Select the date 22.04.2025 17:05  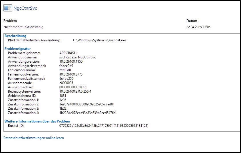[x=198, y=27]
